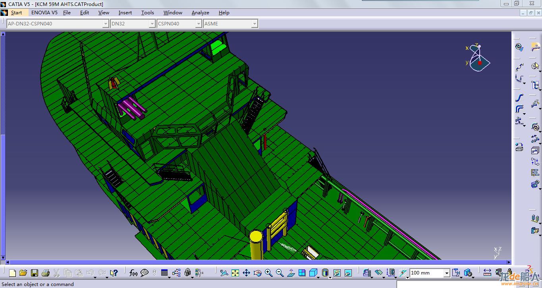Click the yellow bollard on the ship deck

coord(256,244)
